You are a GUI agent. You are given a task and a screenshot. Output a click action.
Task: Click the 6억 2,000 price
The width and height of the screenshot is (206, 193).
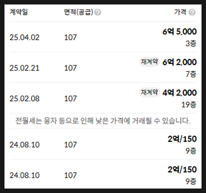tap(180, 62)
